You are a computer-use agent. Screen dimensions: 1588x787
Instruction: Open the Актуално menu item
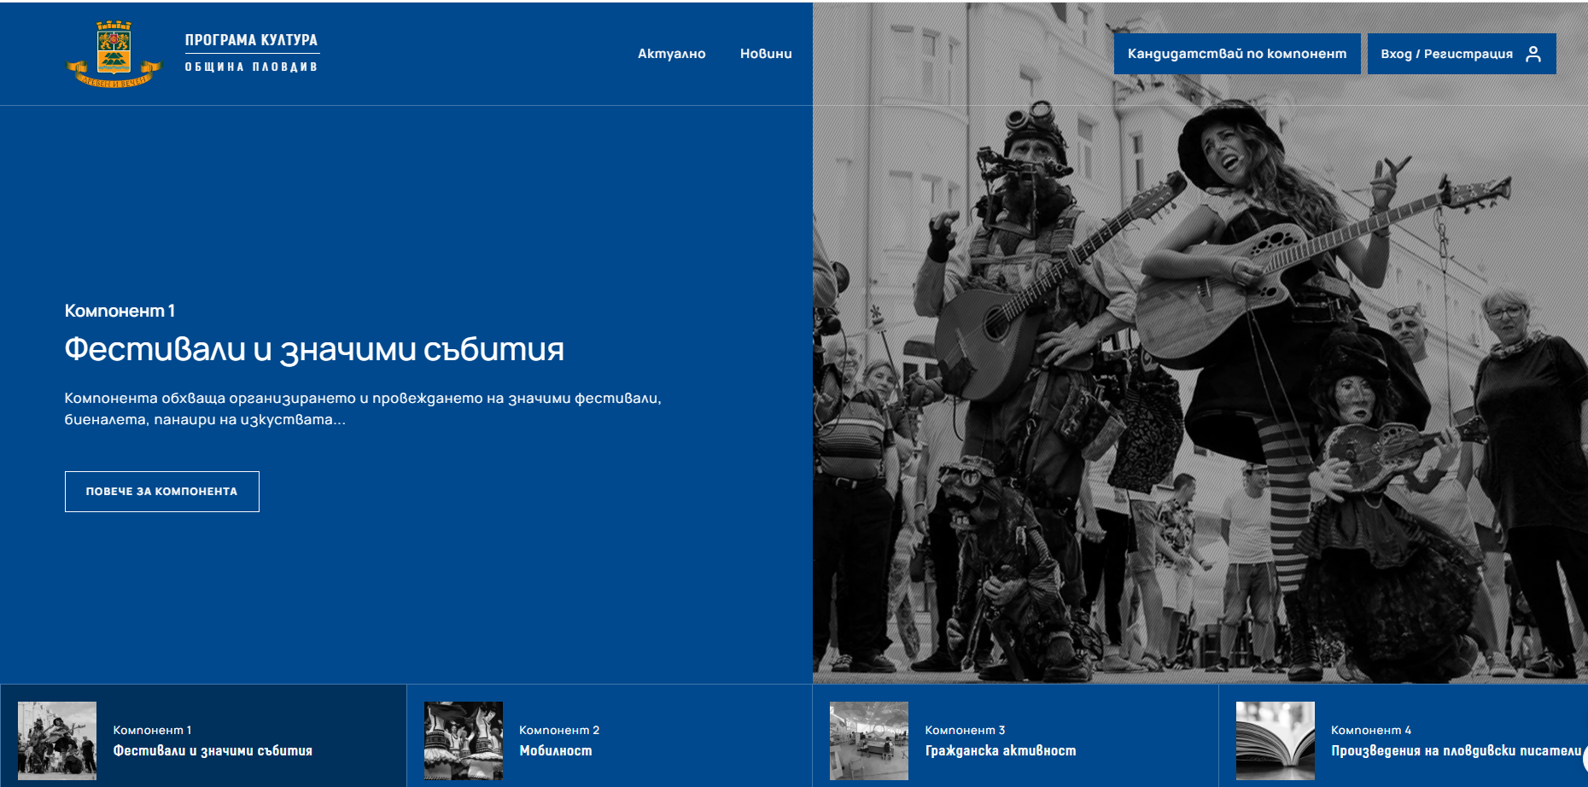coord(671,54)
